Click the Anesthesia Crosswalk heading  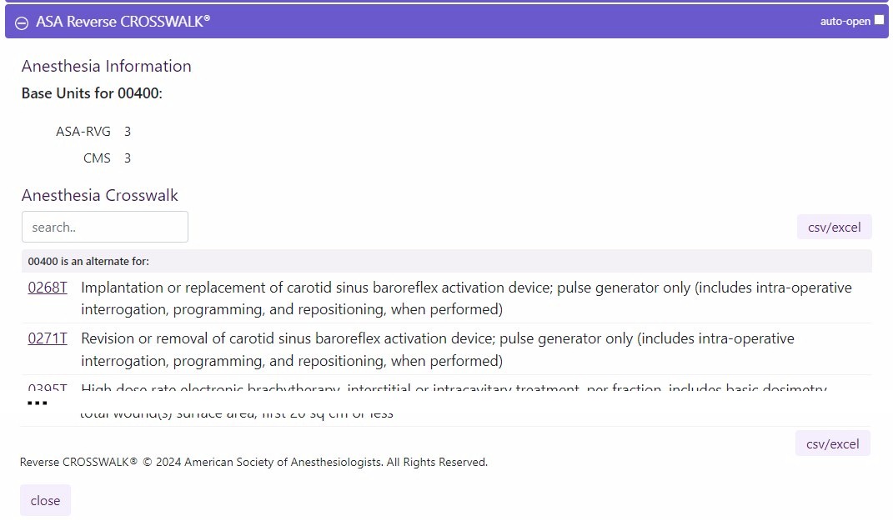100,195
